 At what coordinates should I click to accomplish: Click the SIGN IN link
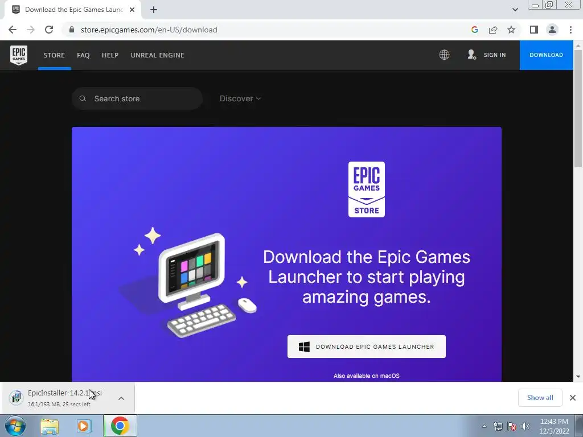tap(495, 55)
